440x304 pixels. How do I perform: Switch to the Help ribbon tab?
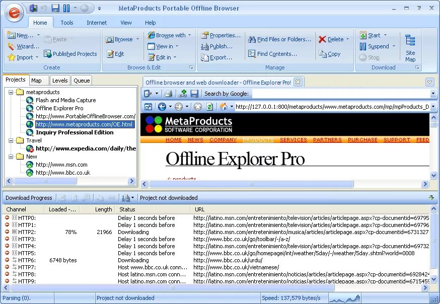point(150,23)
